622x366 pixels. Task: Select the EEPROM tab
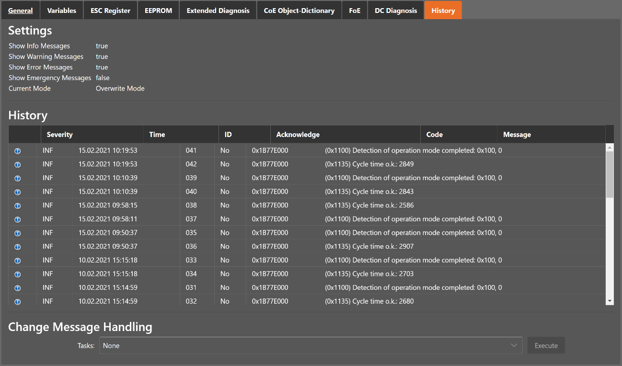[158, 11]
